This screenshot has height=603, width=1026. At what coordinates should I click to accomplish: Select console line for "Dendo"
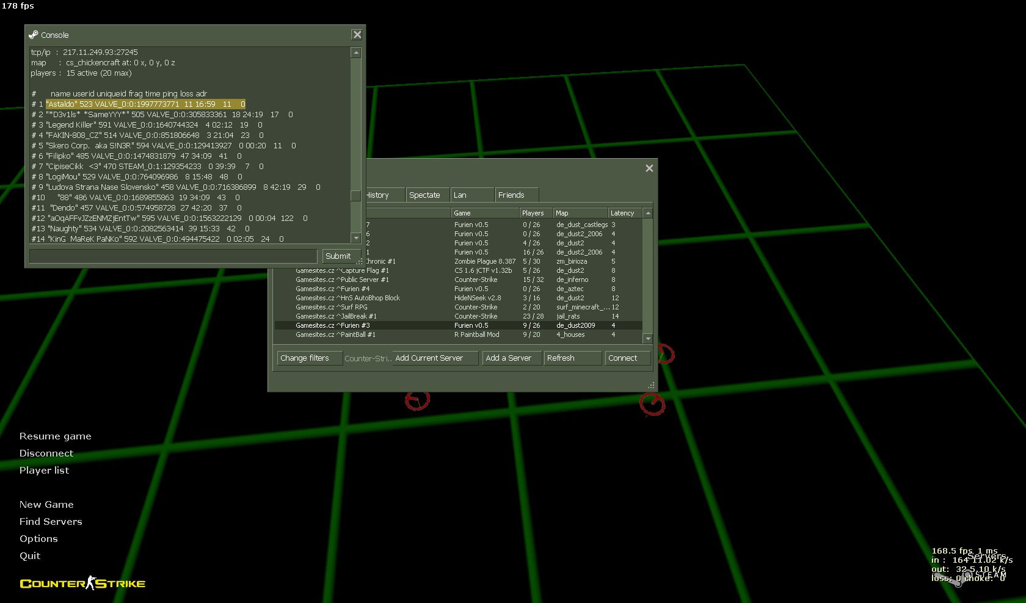click(137, 208)
